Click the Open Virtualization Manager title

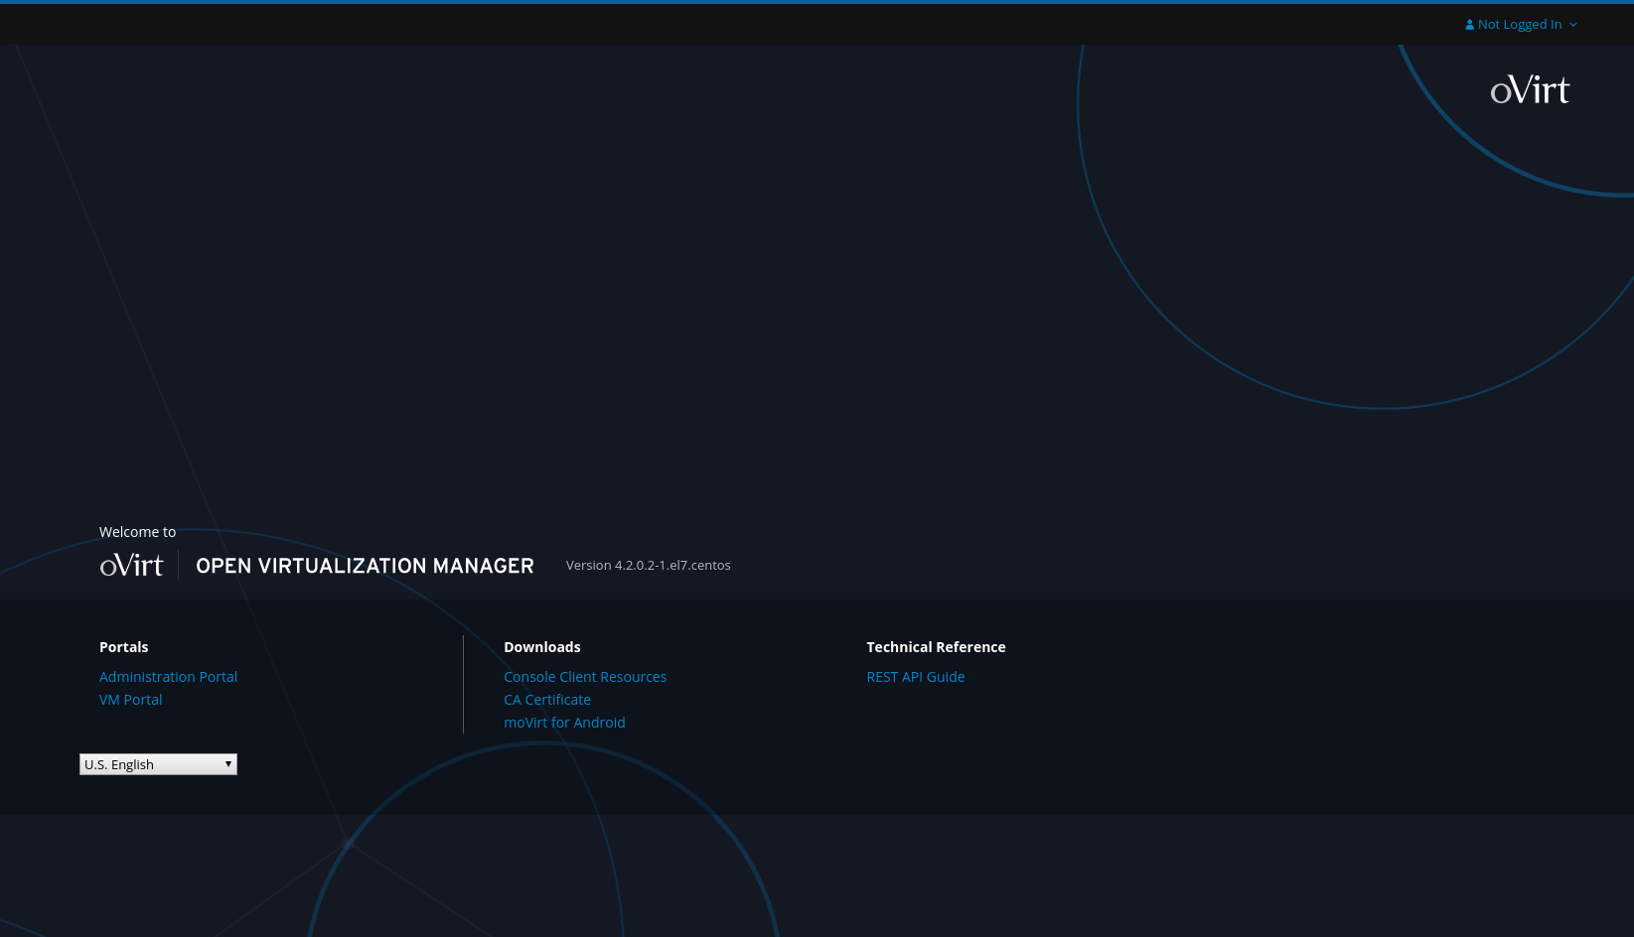click(x=365, y=566)
